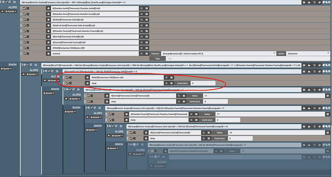Click the Tags input field

[x=248, y=59]
